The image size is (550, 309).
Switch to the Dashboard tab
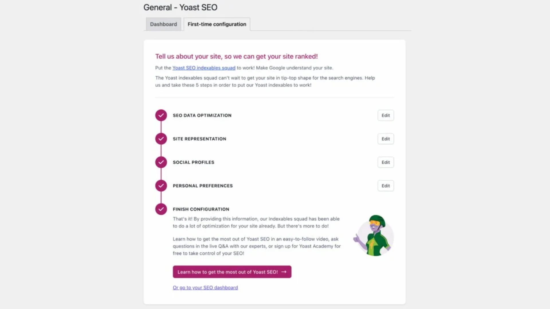(x=163, y=24)
